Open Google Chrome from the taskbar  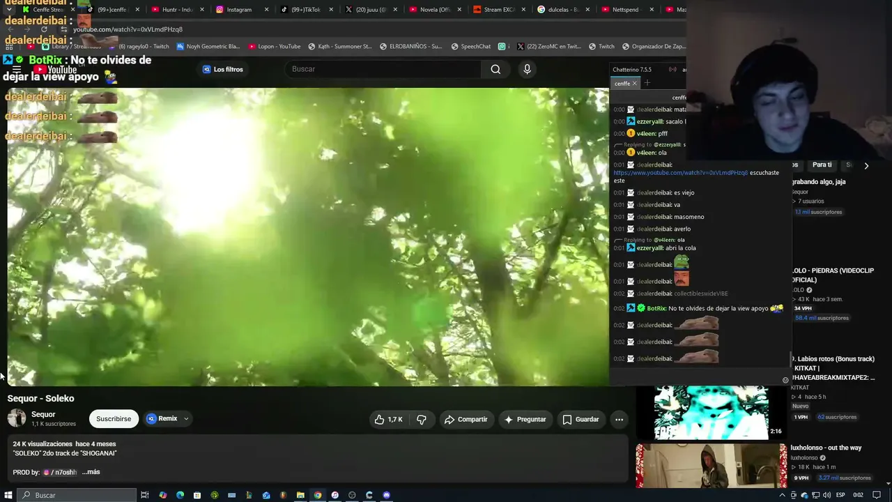point(318,495)
